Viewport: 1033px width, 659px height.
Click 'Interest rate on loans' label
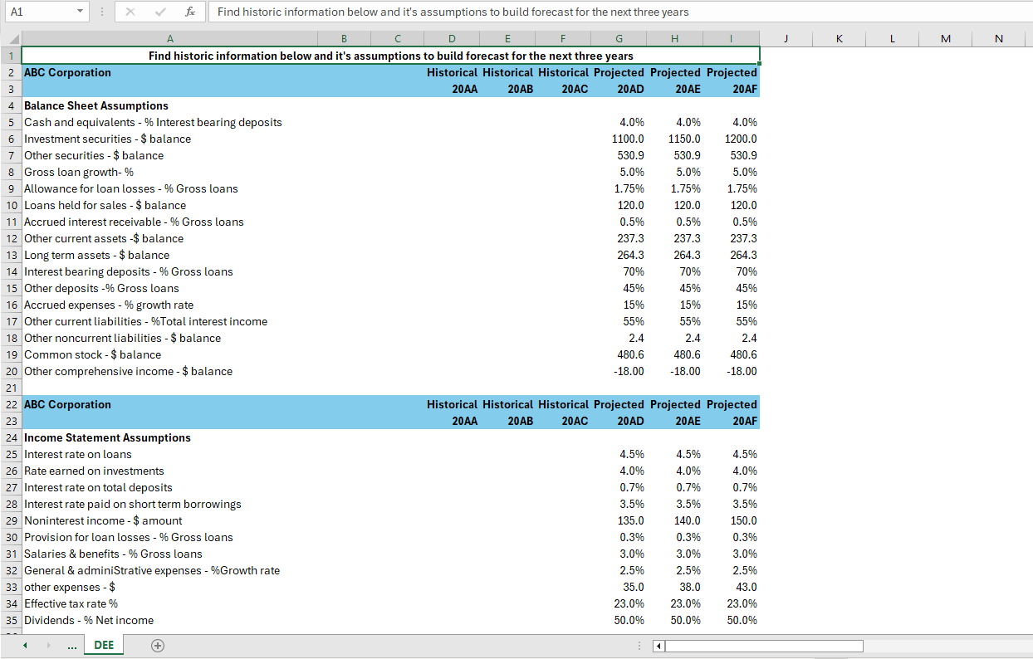tap(77, 454)
